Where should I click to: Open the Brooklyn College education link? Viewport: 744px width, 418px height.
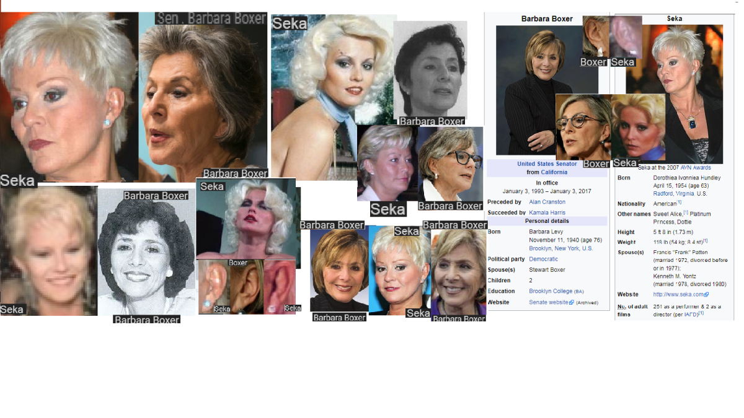(551, 291)
